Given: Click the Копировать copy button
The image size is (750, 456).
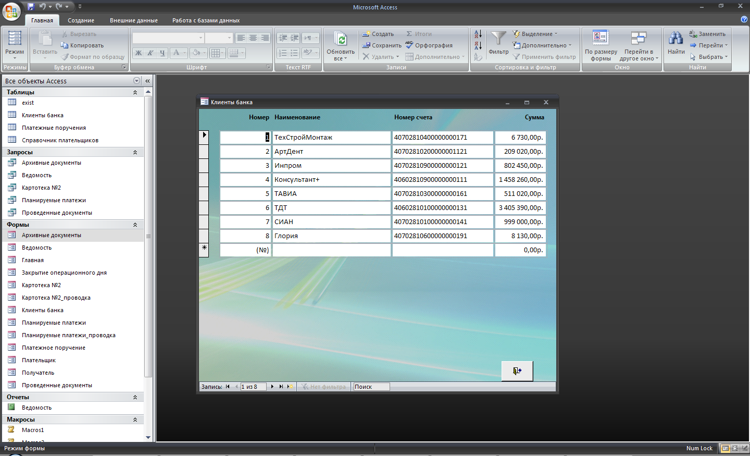Looking at the screenshot, I should [x=82, y=45].
